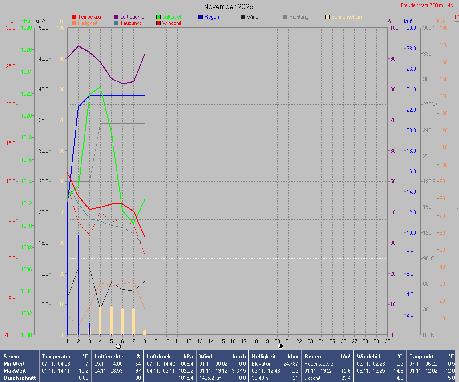Click the new moon symbol near day 20
The image size is (459, 382).
[281, 346]
